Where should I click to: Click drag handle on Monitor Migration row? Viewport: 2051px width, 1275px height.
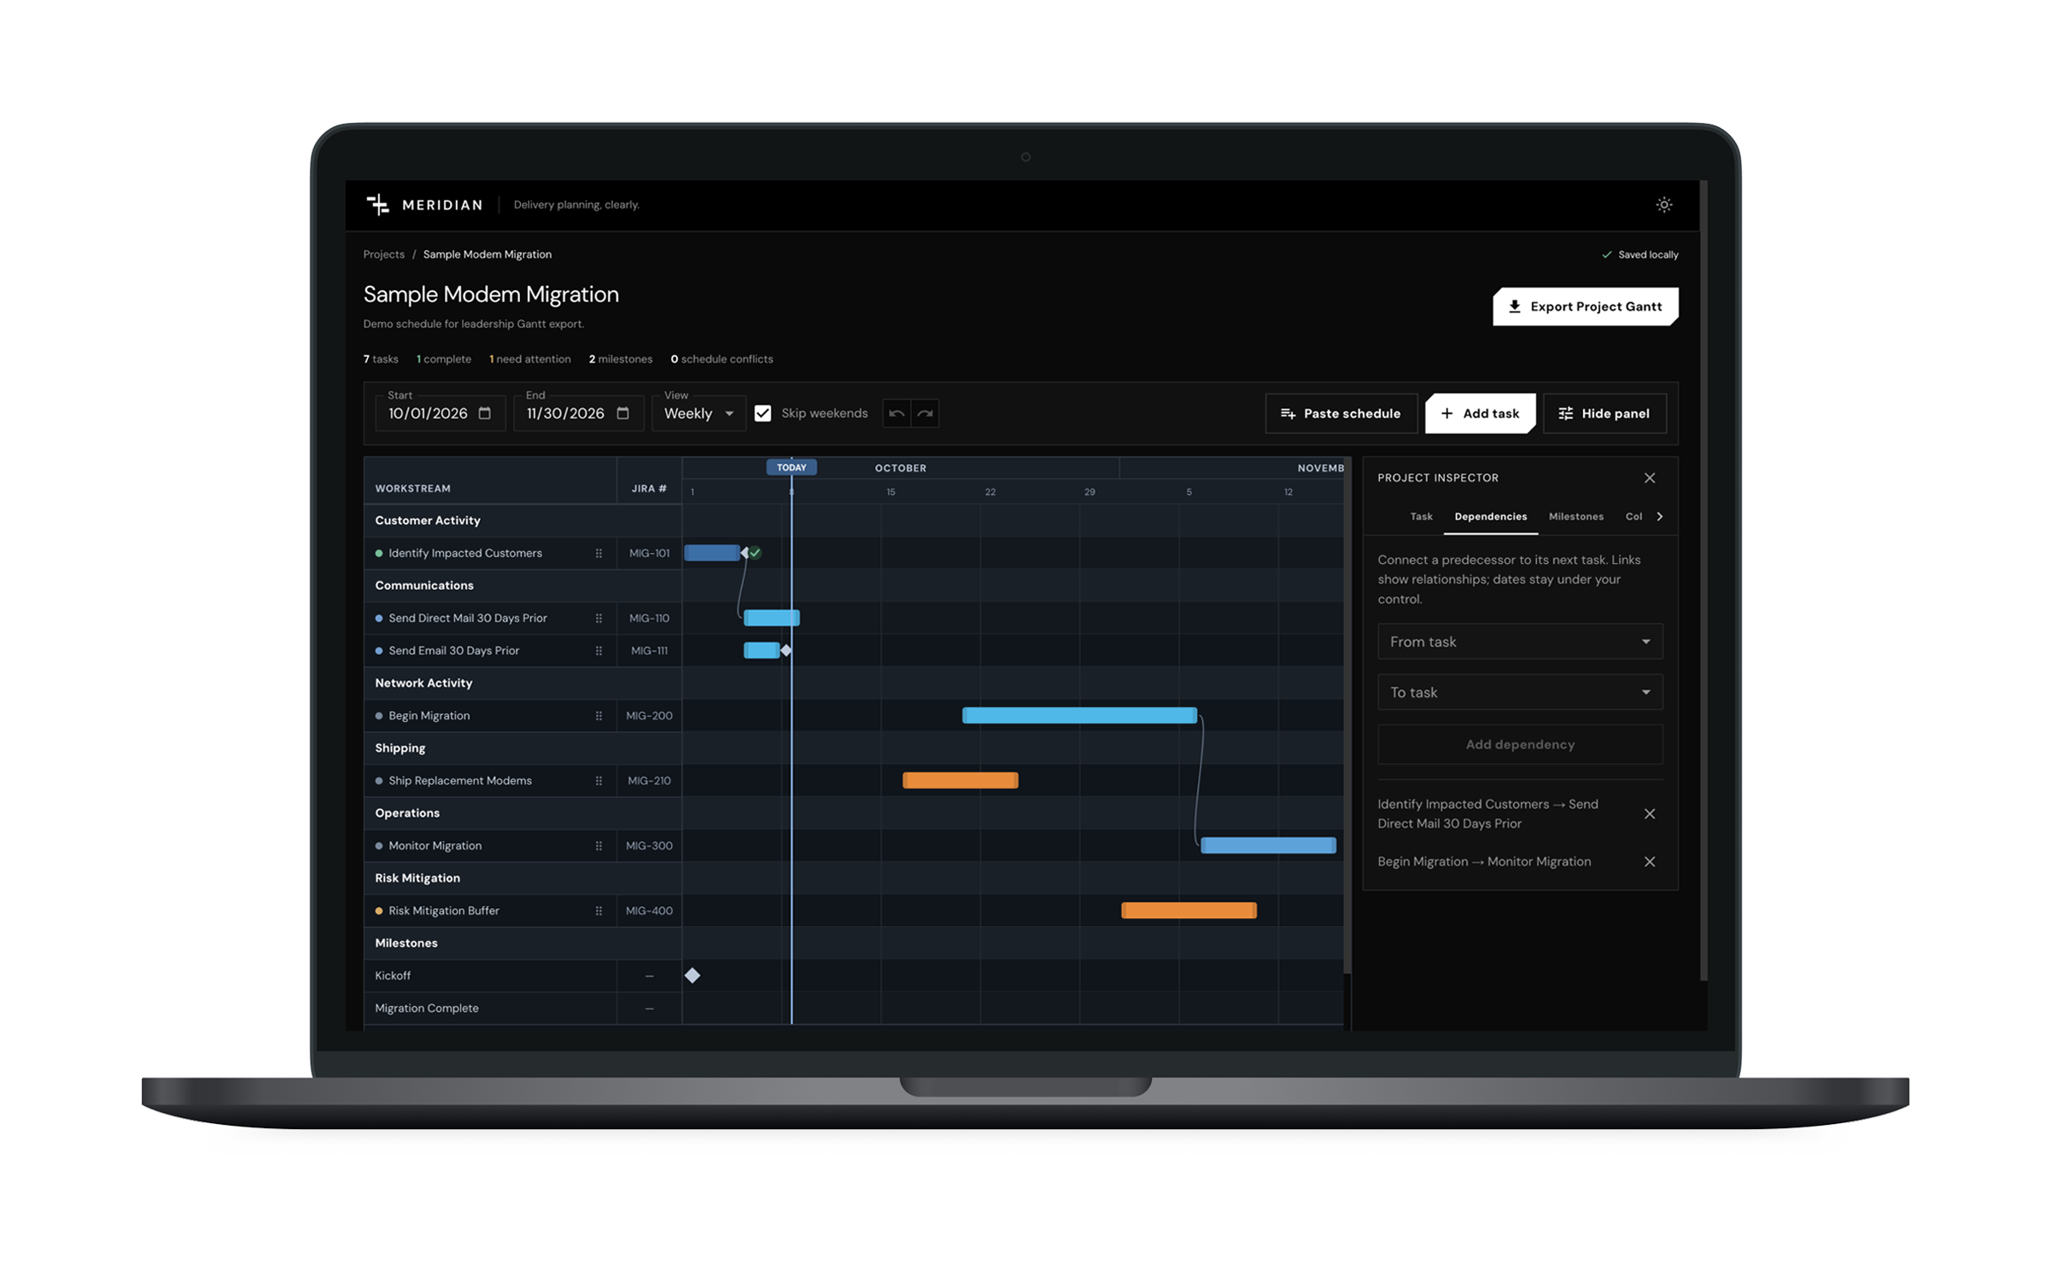click(599, 846)
